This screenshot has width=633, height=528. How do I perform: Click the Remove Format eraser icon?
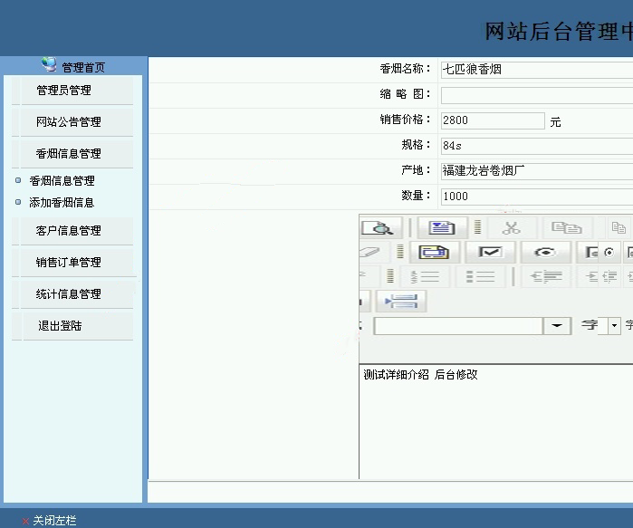click(370, 252)
